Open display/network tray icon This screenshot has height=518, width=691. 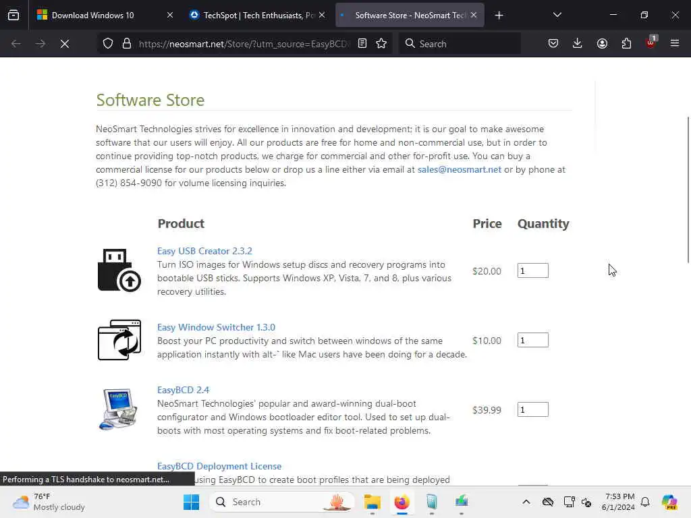click(x=570, y=502)
